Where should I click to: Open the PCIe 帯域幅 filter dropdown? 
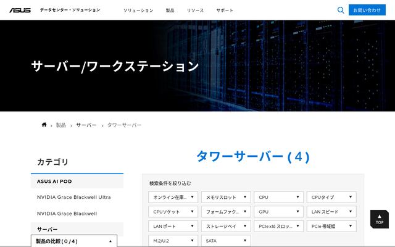pyautogui.click(x=331, y=227)
